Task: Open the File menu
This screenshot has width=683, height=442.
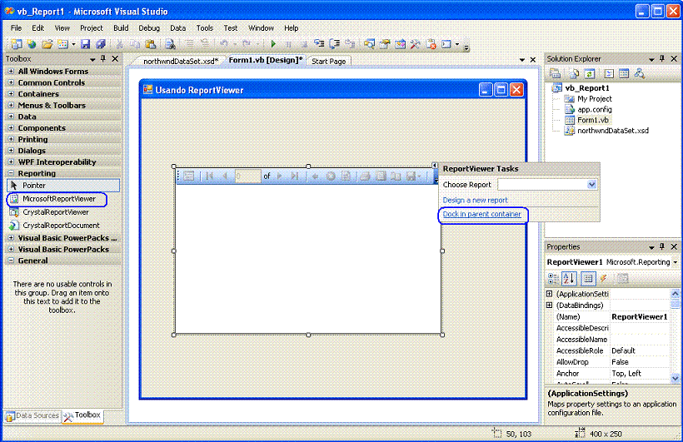Action: [x=16, y=27]
